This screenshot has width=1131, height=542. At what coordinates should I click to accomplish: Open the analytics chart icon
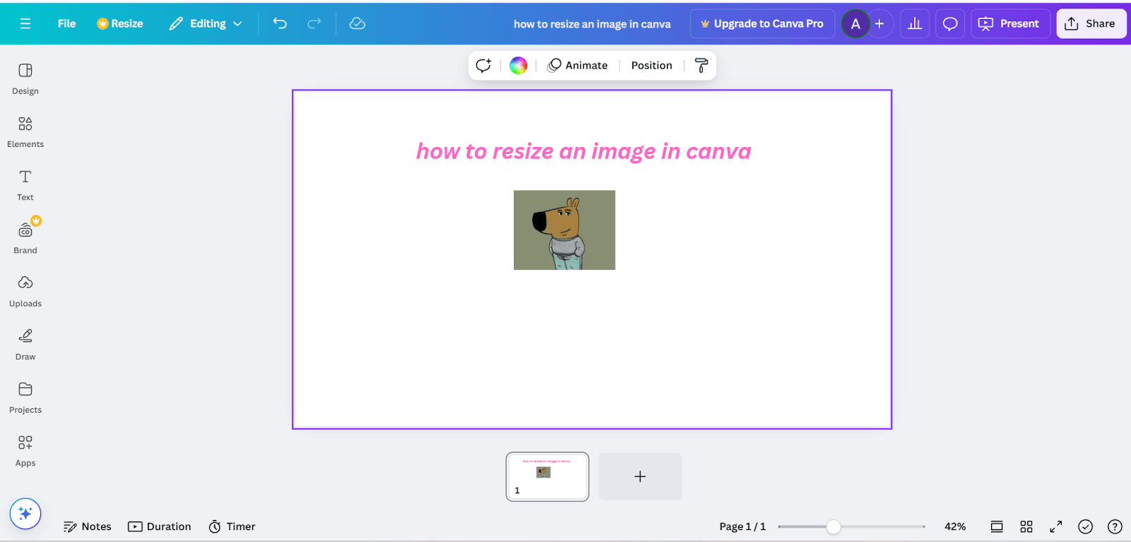(x=915, y=24)
